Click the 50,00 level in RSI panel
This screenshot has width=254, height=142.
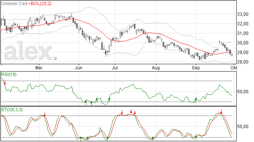click(243, 92)
